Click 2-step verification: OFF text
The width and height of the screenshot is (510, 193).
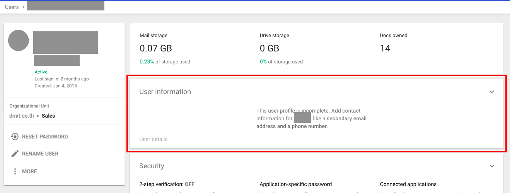tap(167, 184)
